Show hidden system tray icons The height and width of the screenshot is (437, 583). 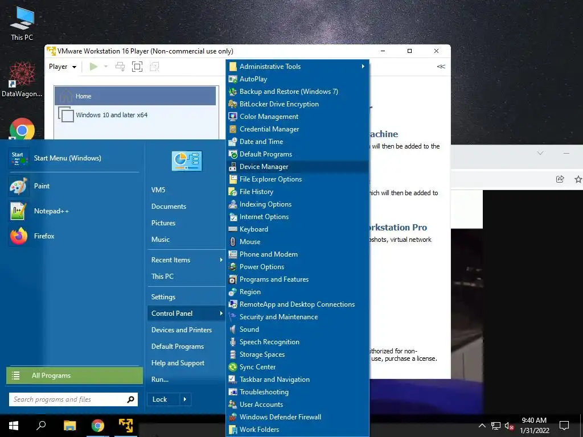(x=482, y=426)
